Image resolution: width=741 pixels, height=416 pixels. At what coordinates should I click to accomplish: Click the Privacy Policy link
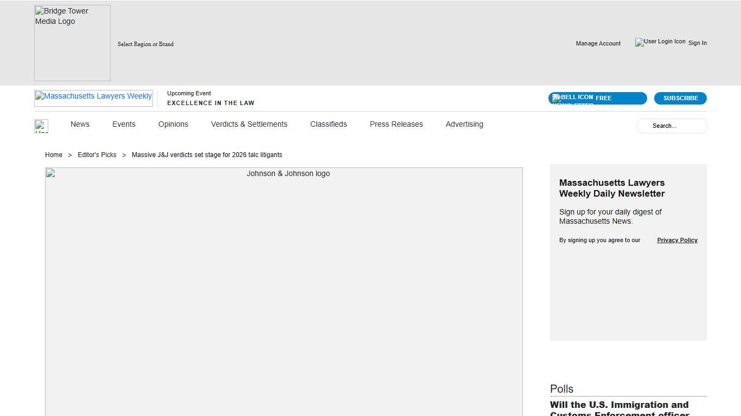[677, 240]
